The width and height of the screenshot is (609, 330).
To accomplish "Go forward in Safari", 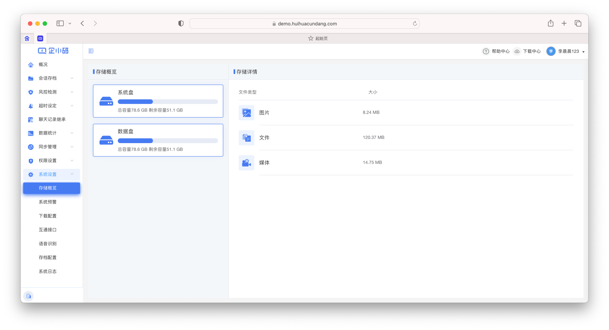I will click(x=95, y=23).
